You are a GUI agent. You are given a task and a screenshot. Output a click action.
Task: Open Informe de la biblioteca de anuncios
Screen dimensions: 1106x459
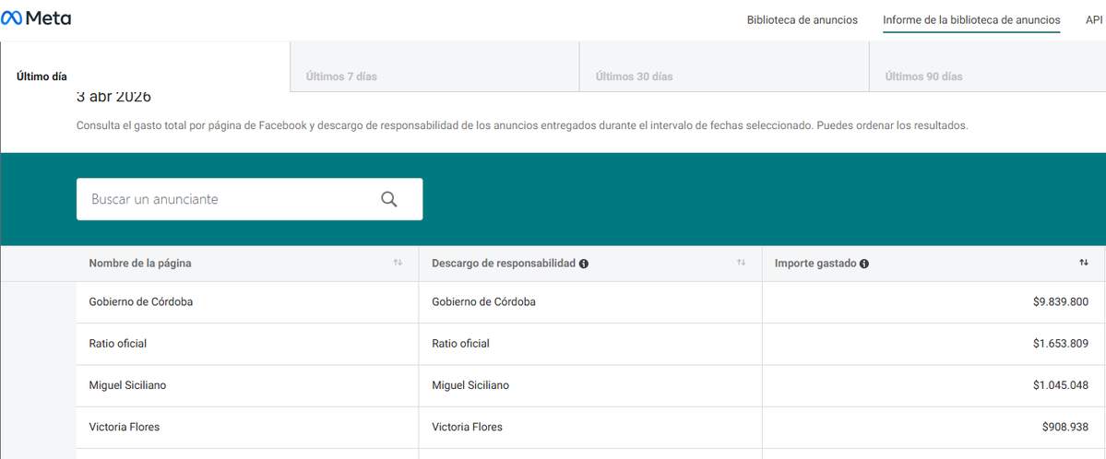[971, 19]
